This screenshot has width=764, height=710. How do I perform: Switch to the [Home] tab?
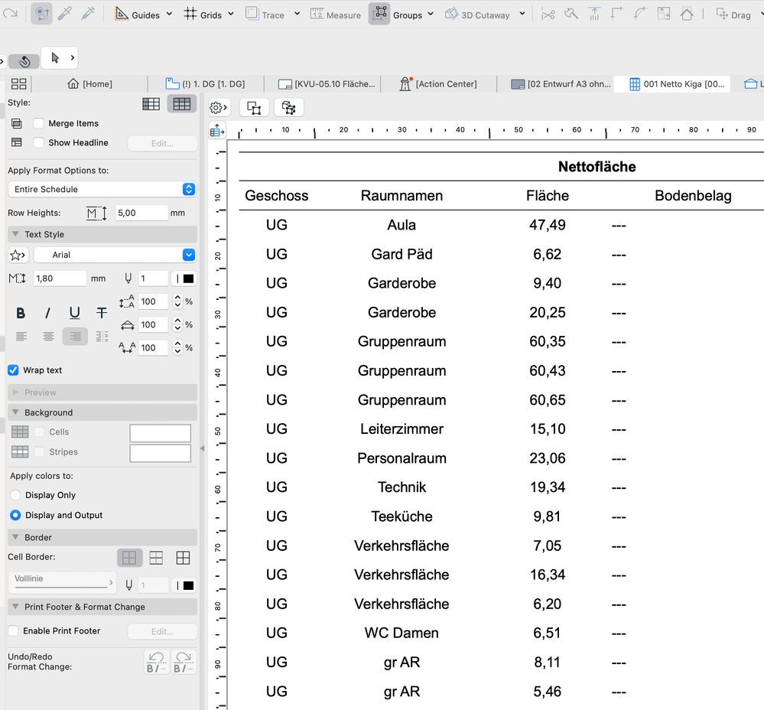tap(89, 84)
